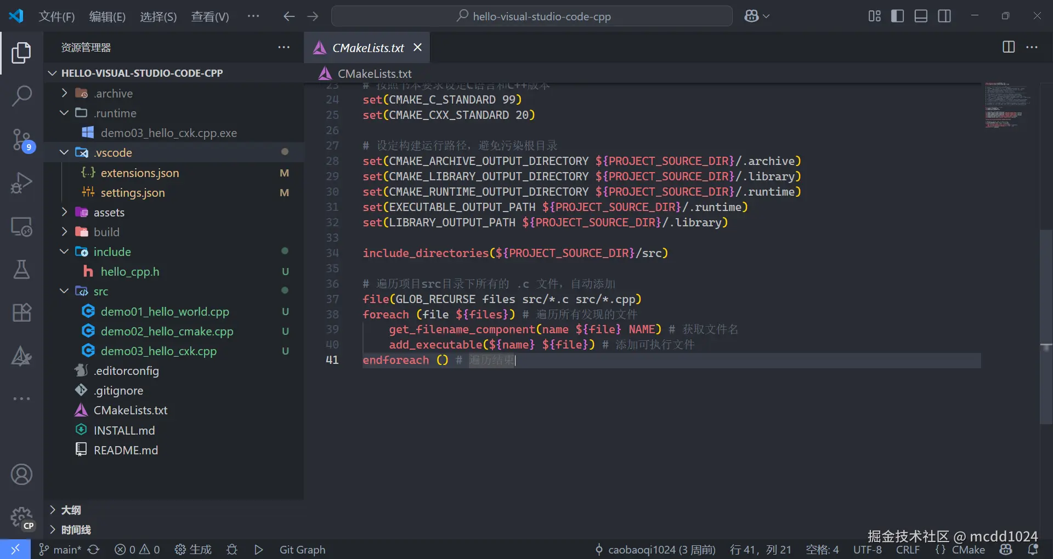Open the CMake view in activity bar
This screenshot has width=1053, height=559.
coord(21,356)
